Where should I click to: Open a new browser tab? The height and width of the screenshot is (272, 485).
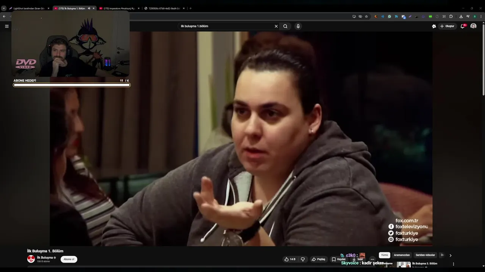pyautogui.click(x=191, y=8)
